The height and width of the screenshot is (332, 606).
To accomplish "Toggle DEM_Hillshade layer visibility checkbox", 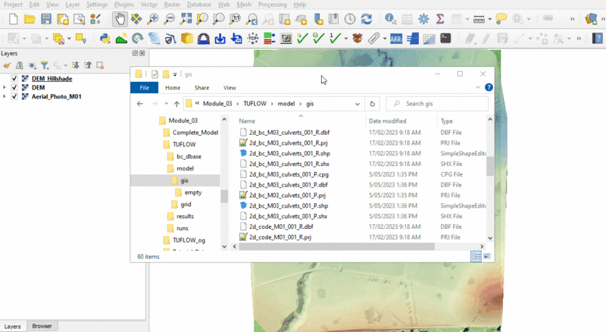I will 14,78.
